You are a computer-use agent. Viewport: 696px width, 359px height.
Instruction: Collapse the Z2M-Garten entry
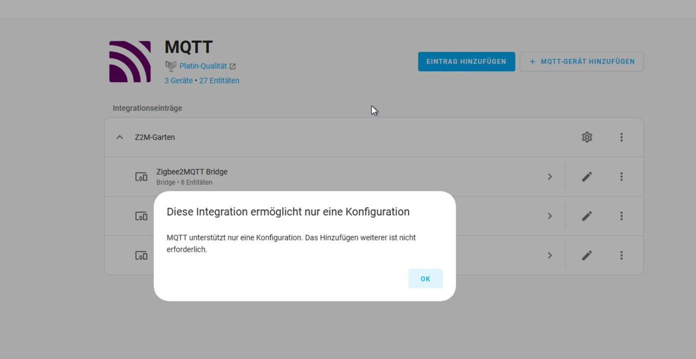tap(119, 137)
